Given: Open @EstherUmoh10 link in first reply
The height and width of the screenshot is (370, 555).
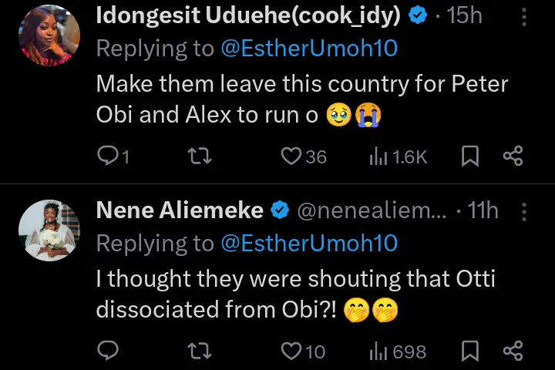Looking at the screenshot, I should (309, 49).
